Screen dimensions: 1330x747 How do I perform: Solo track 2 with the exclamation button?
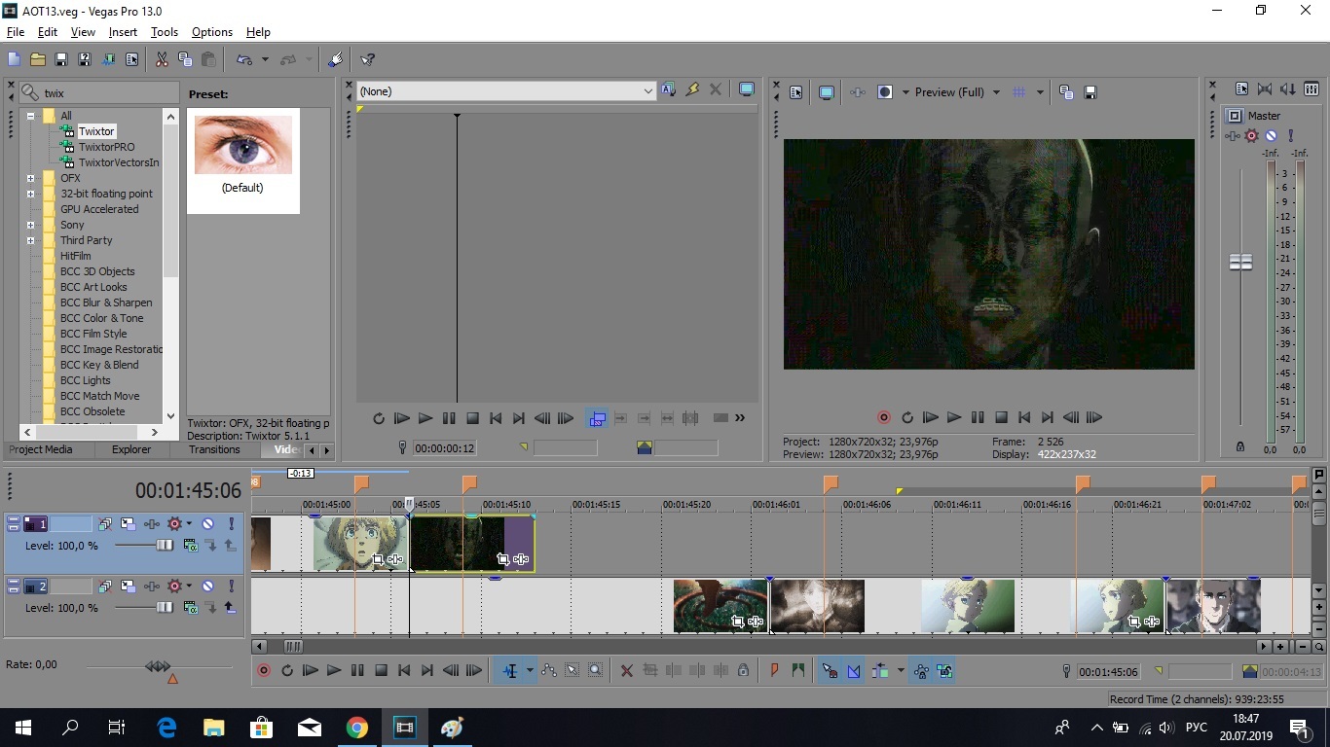[231, 587]
